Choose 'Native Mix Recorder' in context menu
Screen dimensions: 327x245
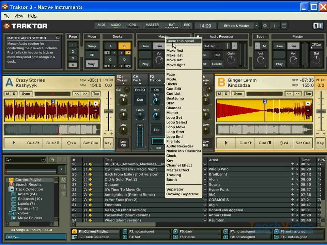pos(184,151)
